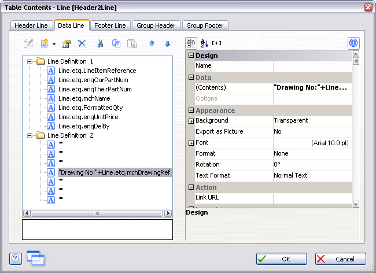Select Line.etq.enqUnitPrice in the tree
This screenshot has height=273, width=376.
[x=89, y=117]
